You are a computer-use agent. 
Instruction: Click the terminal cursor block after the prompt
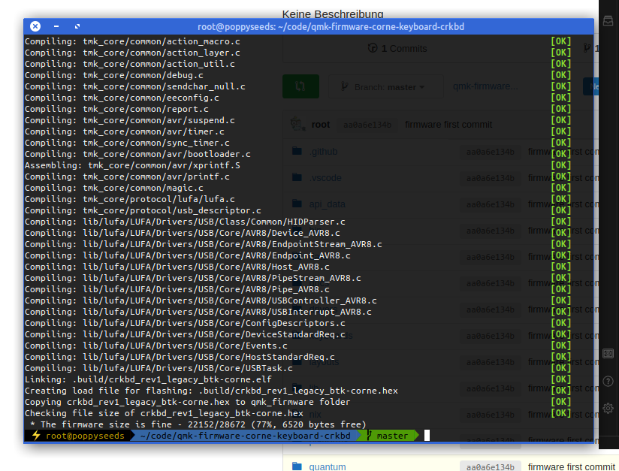point(427,436)
